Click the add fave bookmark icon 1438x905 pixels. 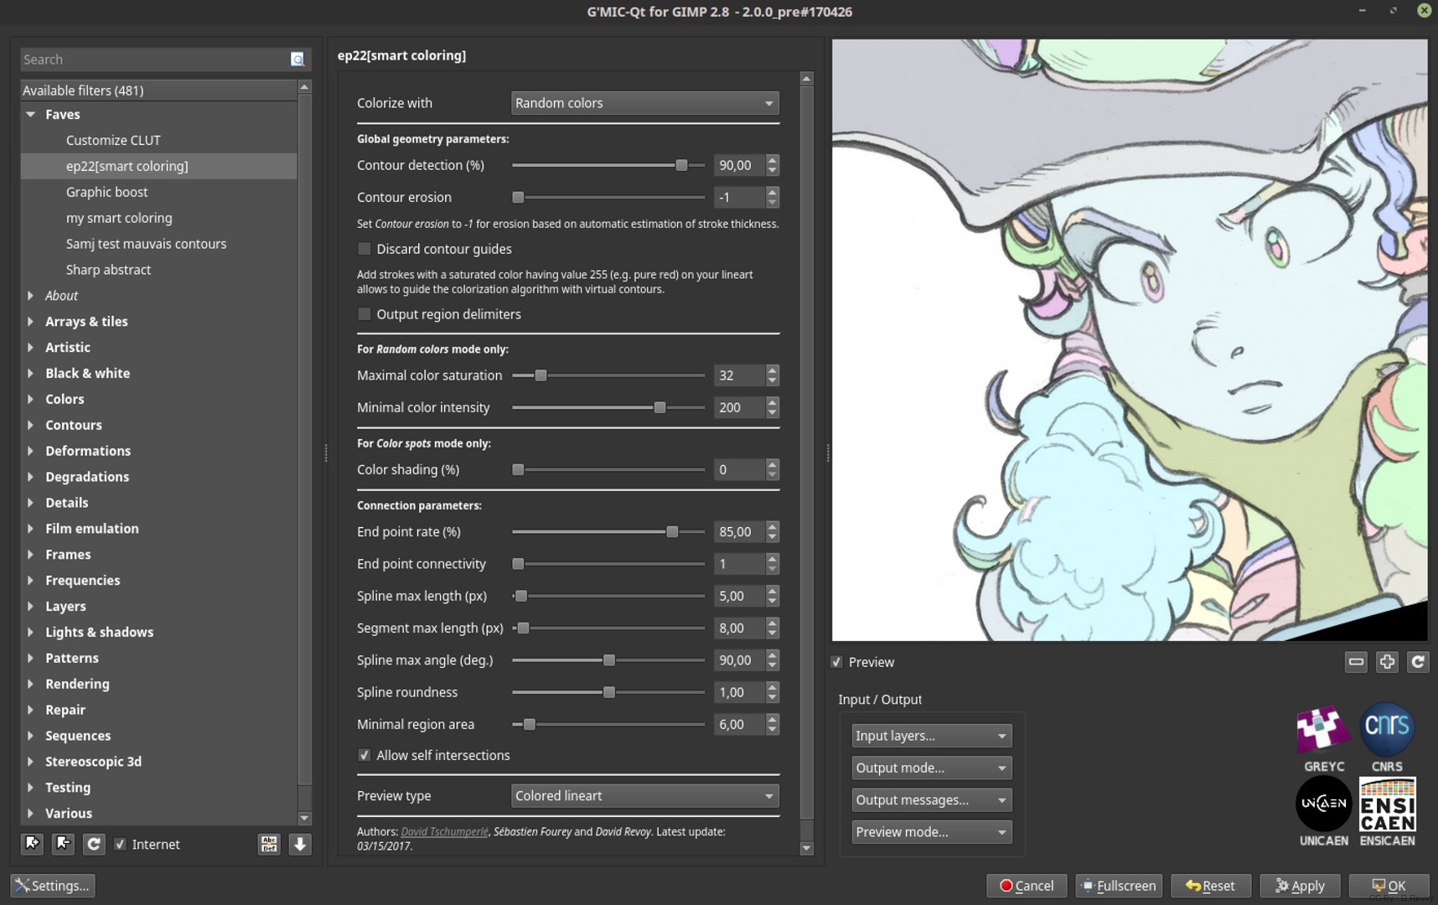(33, 844)
